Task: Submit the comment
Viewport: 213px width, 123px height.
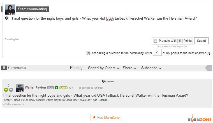Action: tap(201, 41)
